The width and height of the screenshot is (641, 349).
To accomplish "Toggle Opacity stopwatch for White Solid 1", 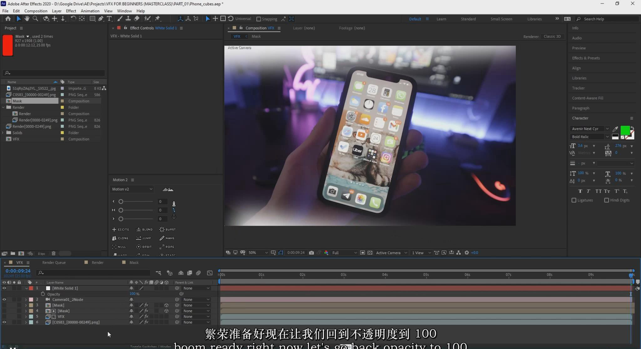I will (x=43, y=294).
